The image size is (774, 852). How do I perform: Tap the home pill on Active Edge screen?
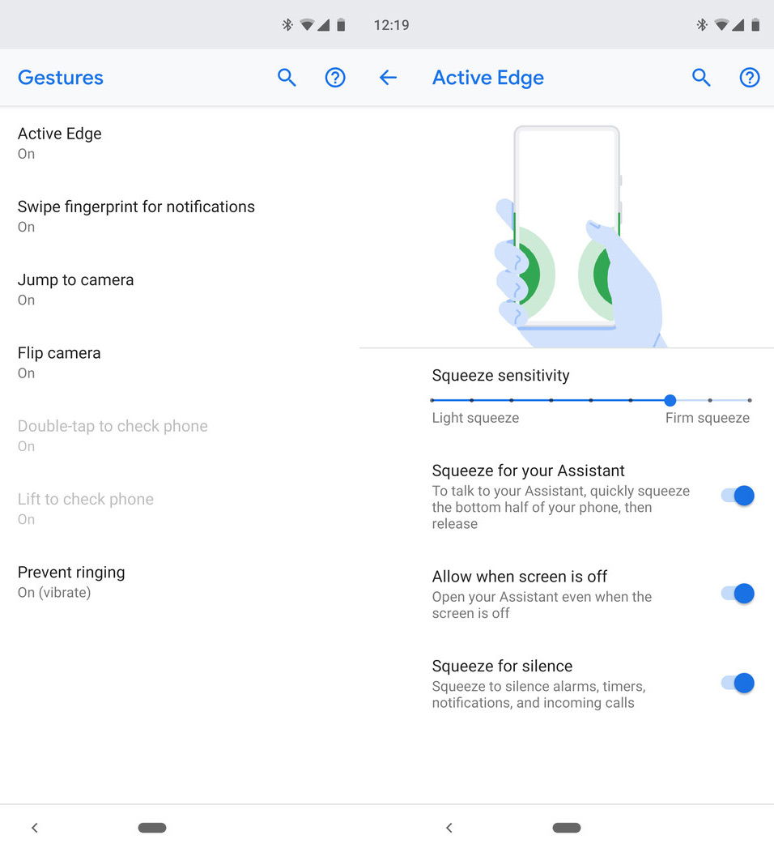click(x=567, y=828)
